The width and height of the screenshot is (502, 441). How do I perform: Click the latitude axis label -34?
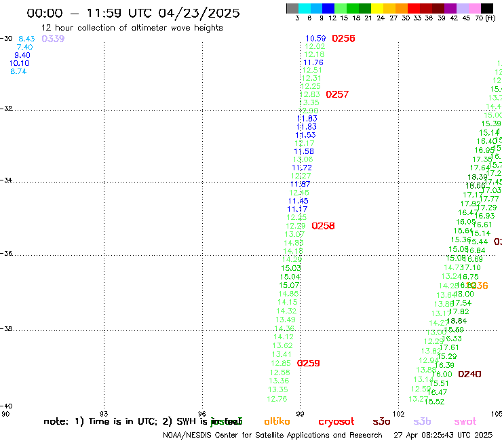coord(6,180)
